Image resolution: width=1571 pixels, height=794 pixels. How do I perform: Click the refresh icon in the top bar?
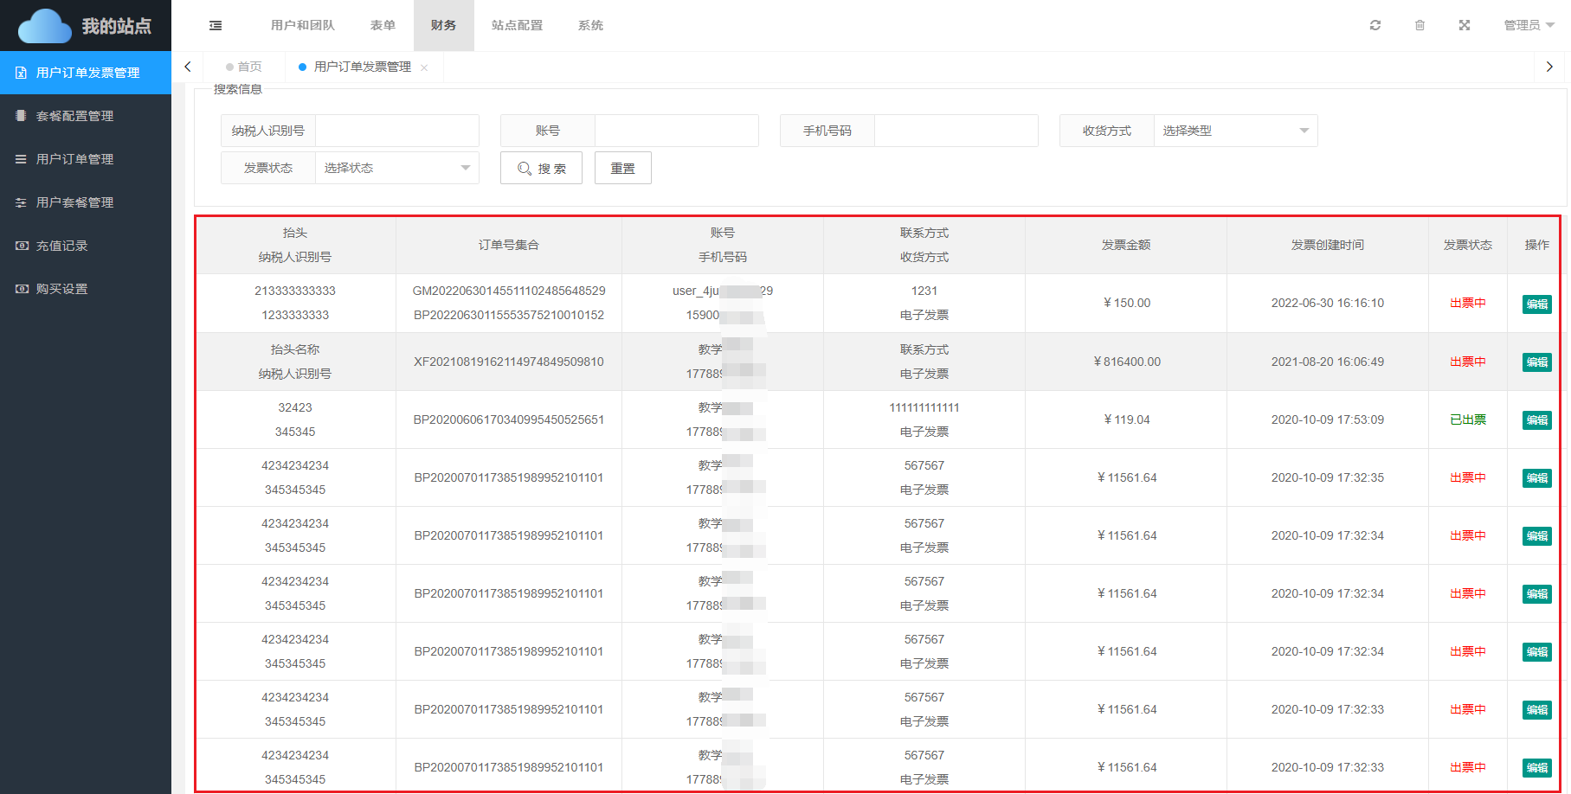(1375, 25)
